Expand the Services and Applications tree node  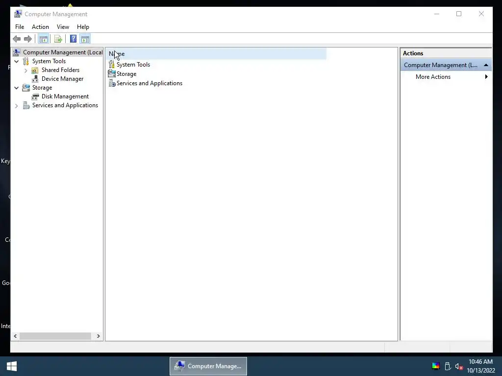16,106
